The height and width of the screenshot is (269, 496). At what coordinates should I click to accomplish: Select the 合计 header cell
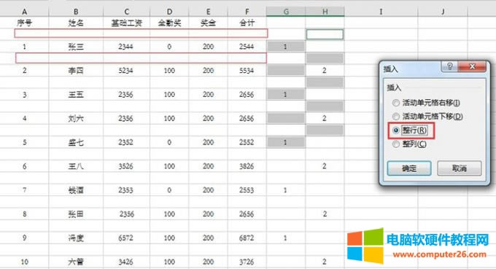pos(247,23)
